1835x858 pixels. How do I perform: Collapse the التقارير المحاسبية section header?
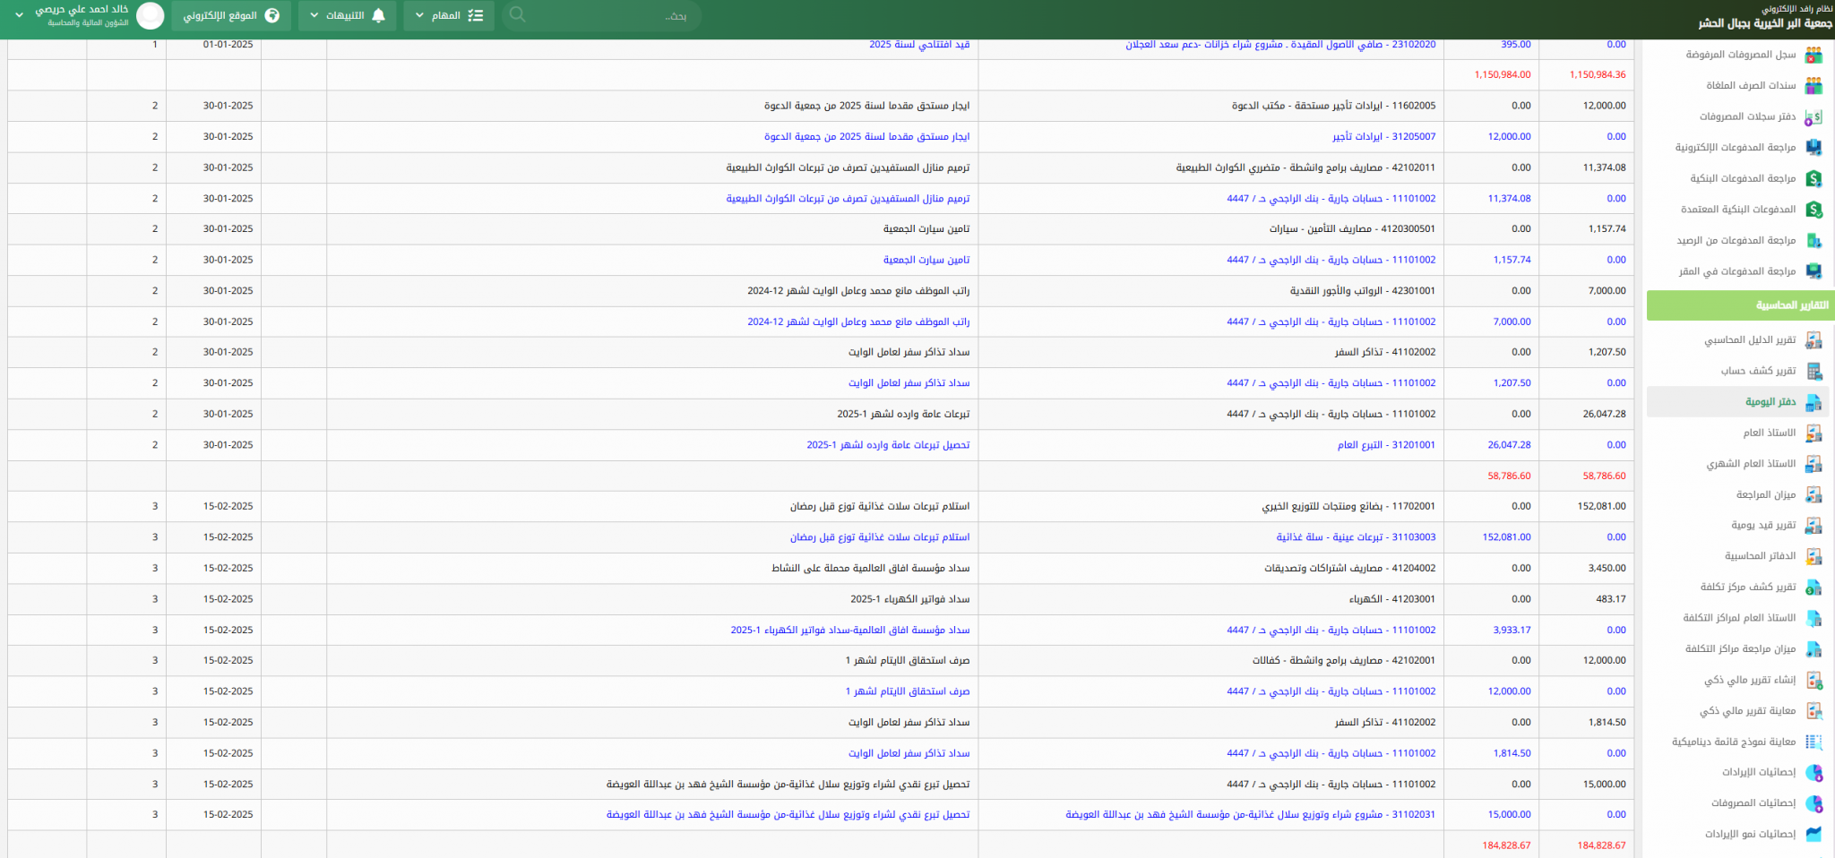tap(1740, 305)
